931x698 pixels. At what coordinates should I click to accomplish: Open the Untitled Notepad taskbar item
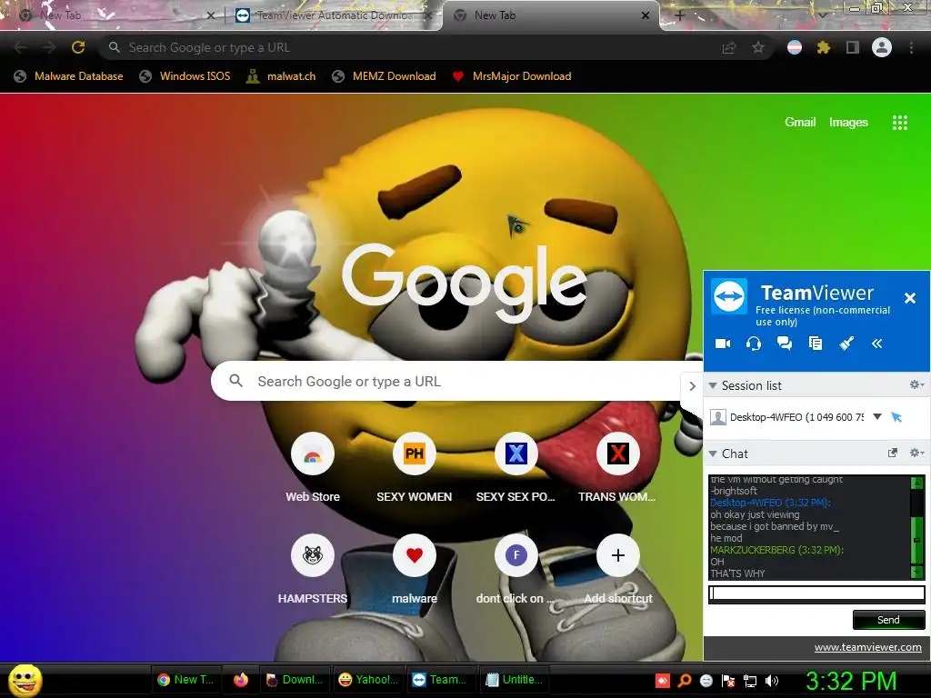[515, 680]
